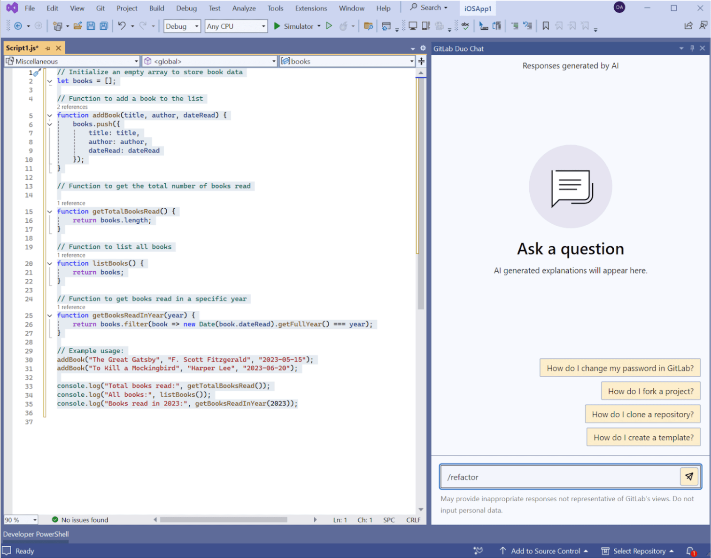
Task: Click the How do I fork a project button
Action: 650,391
